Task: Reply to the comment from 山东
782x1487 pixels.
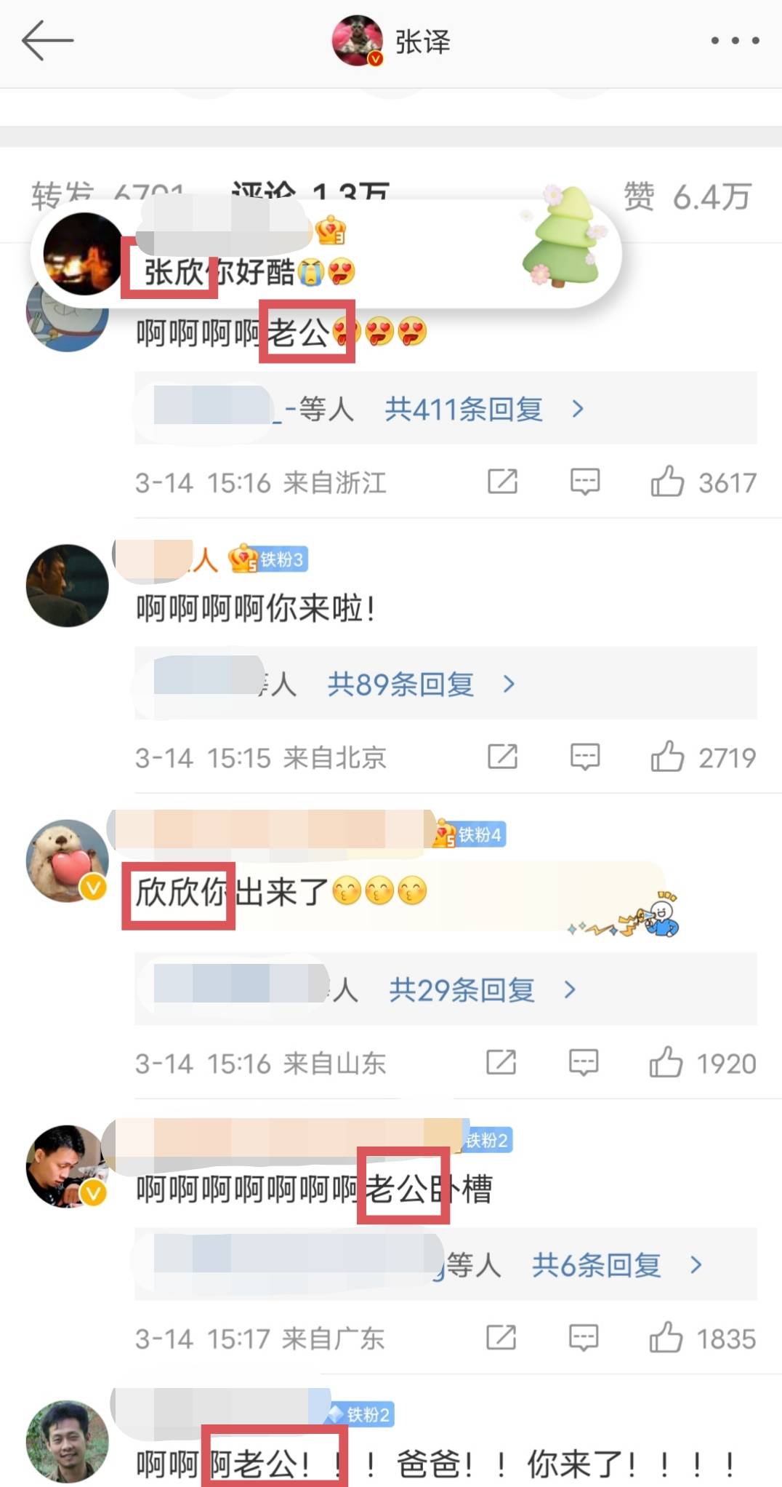Action: 584,1062
